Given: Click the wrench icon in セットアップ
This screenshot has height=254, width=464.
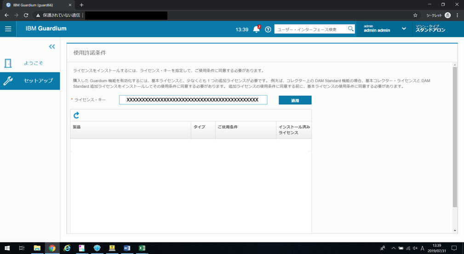Looking at the screenshot, I should tap(8, 81).
